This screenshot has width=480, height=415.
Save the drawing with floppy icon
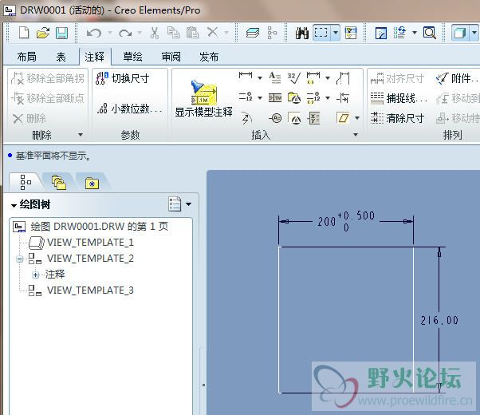click(61, 33)
